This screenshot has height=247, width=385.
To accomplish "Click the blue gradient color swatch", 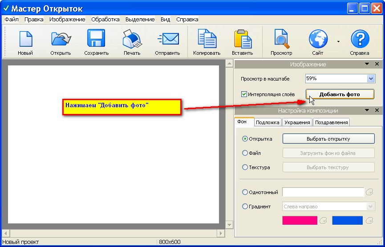I will (x=347, y=220).
